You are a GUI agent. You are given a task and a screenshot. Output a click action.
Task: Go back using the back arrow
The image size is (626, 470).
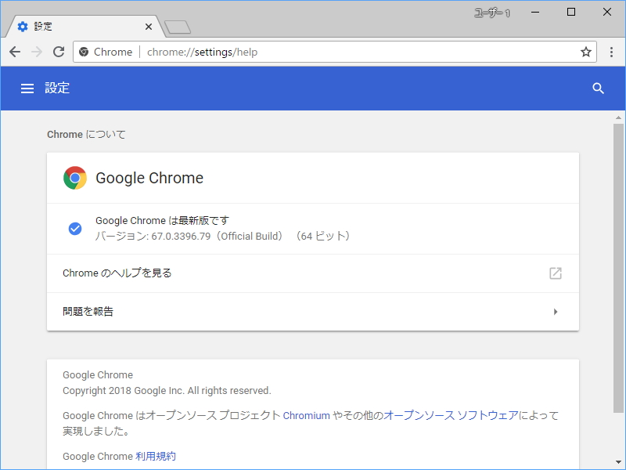point(15,52)
